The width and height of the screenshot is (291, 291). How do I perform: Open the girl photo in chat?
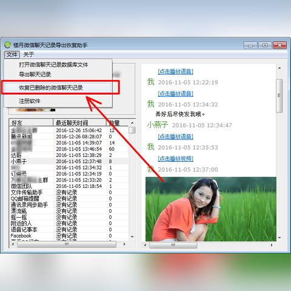(211, 209)
